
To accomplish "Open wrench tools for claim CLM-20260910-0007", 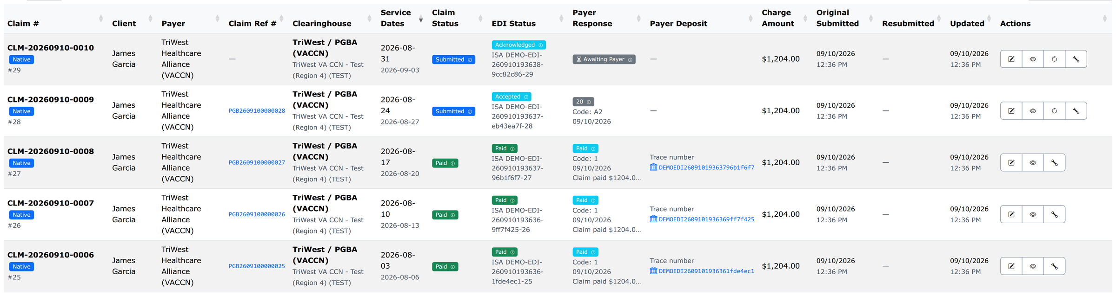I will (x=1054, y=214).
